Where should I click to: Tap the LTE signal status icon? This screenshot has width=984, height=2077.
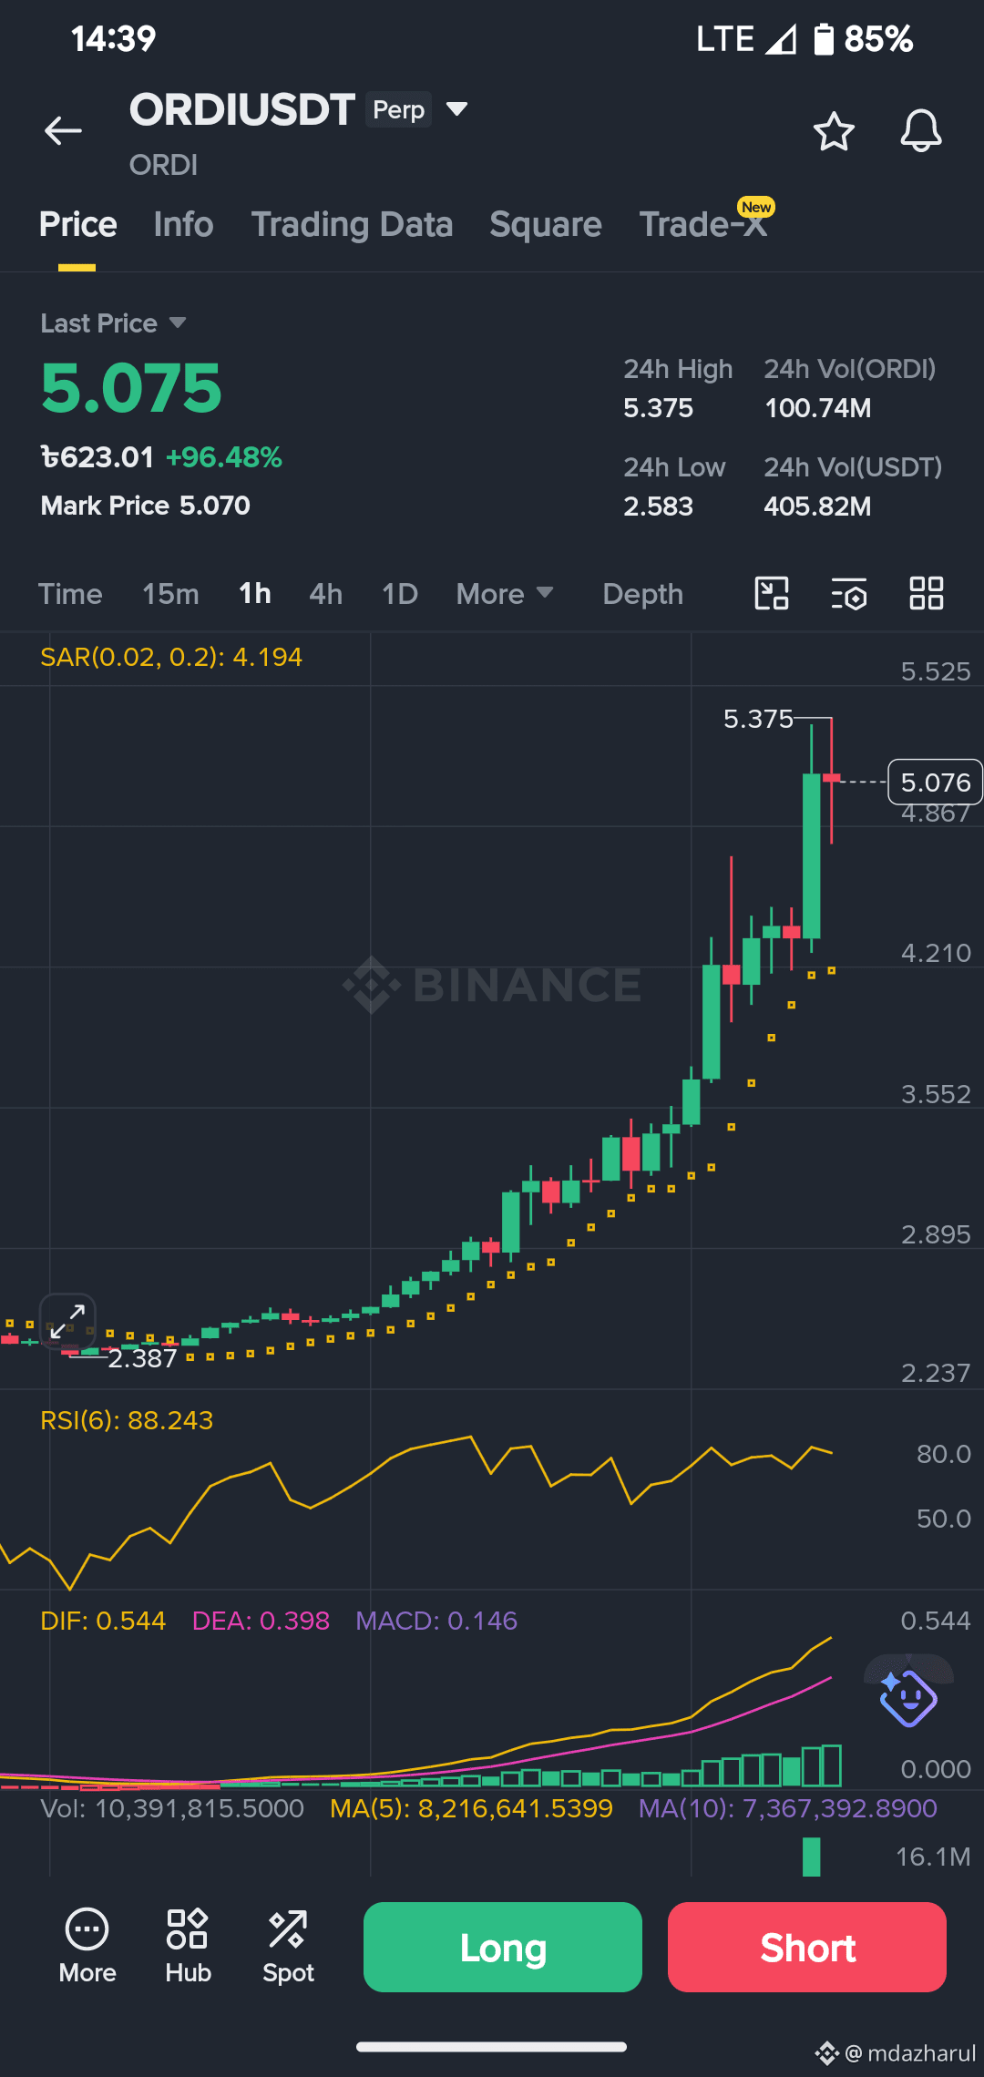coord(746,39)
